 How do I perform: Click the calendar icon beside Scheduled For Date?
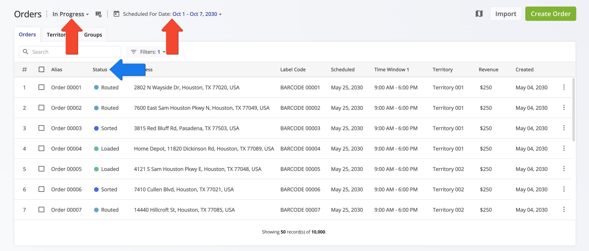tap(116, 14)
